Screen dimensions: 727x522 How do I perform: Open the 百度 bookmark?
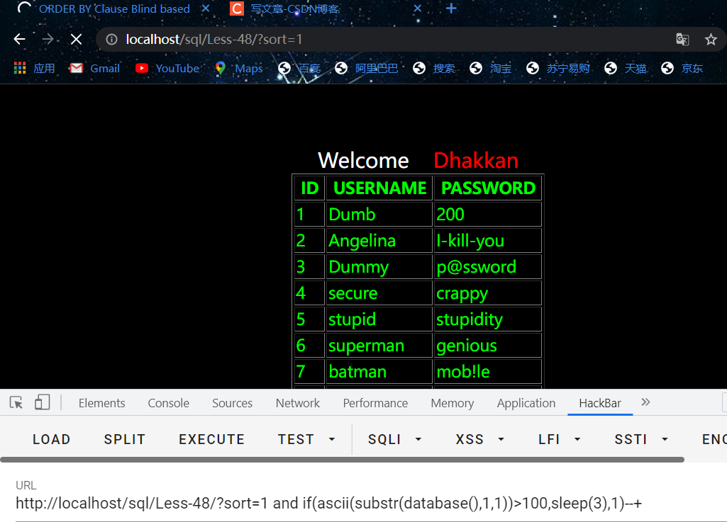[x=299, y=69]
